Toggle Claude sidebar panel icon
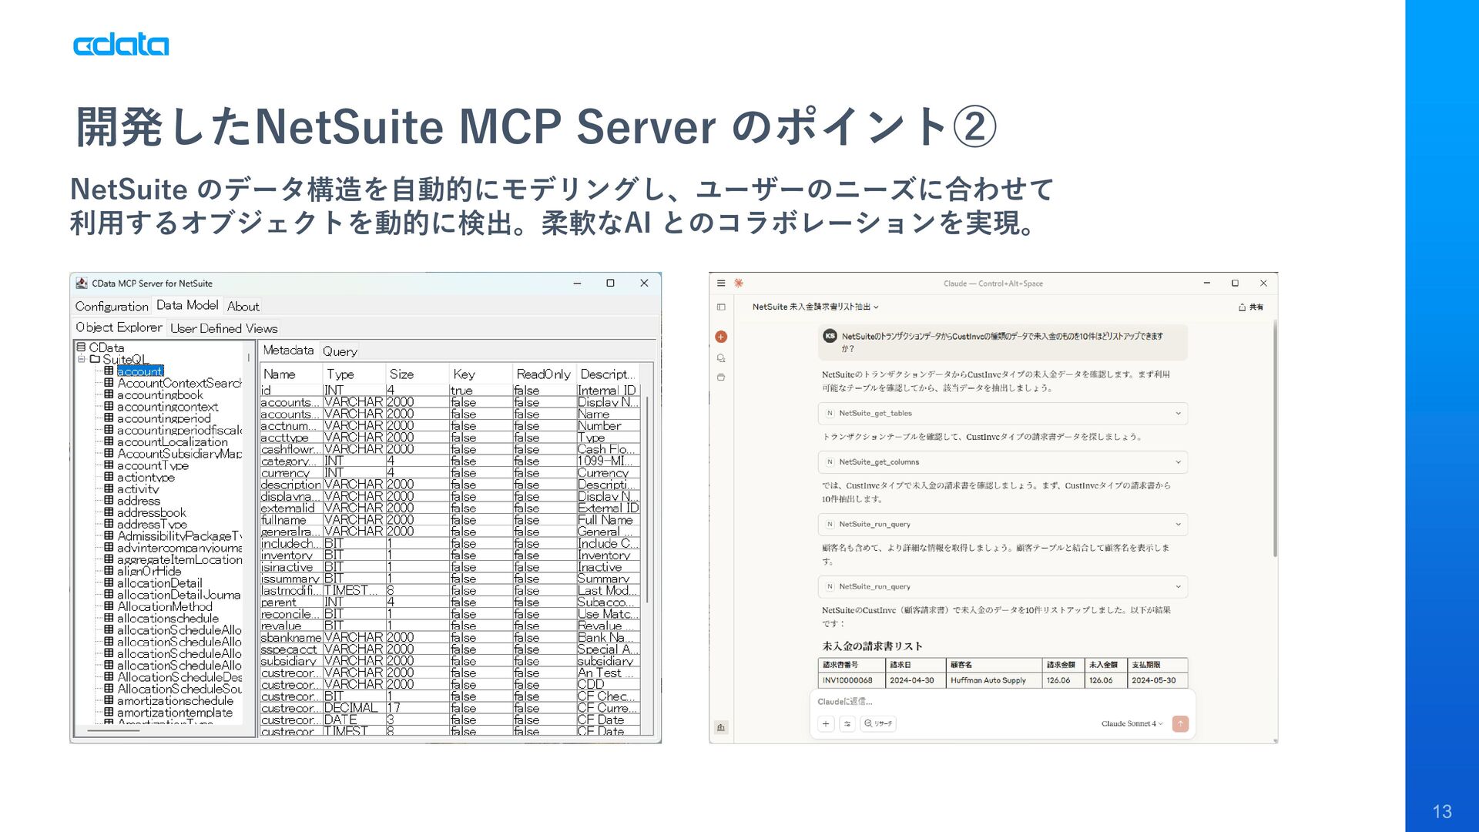Viewport: 1479px width, 832px height. 721,307
